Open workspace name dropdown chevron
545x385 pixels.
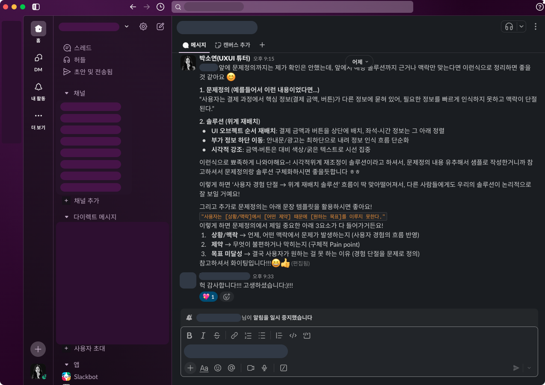click(127, 26)
